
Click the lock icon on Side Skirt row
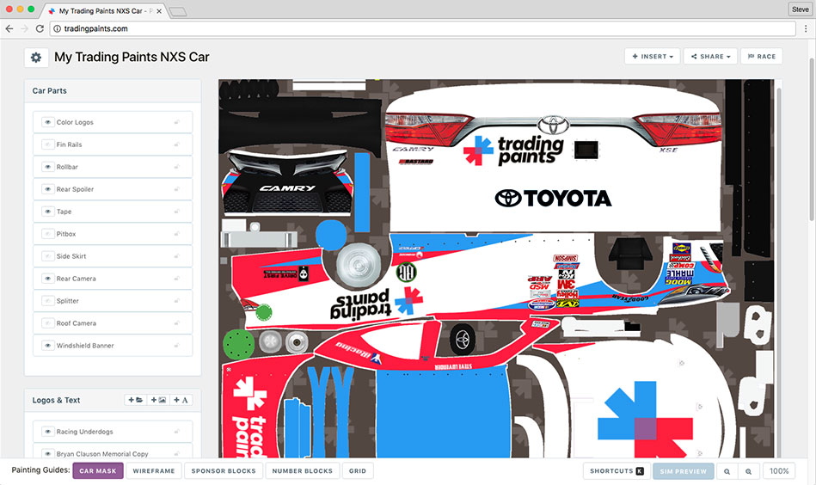tap(177, 256)
